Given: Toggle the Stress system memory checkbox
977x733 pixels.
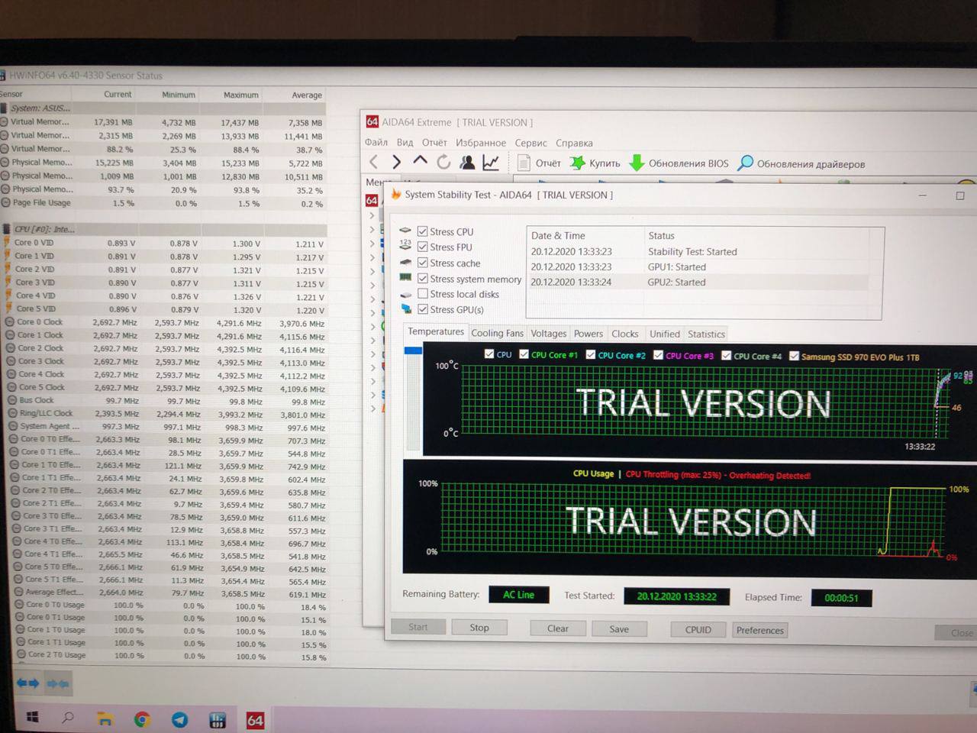Looking at the screenshot, I should click(423, 279).
